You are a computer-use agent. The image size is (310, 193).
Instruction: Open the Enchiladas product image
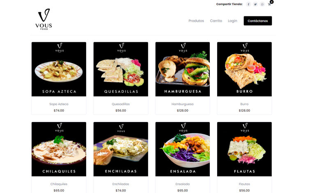(121, 149)
